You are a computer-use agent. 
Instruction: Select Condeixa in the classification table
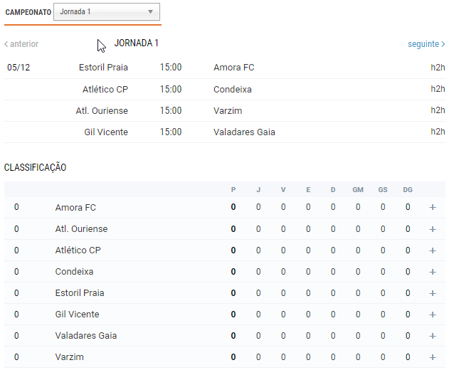[x=74, y=272]
